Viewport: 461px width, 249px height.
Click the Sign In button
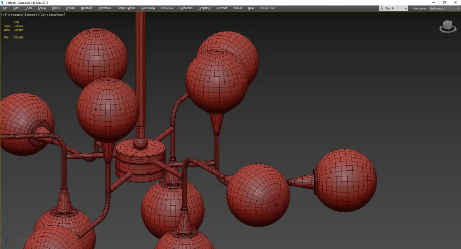tap(390, 8)
